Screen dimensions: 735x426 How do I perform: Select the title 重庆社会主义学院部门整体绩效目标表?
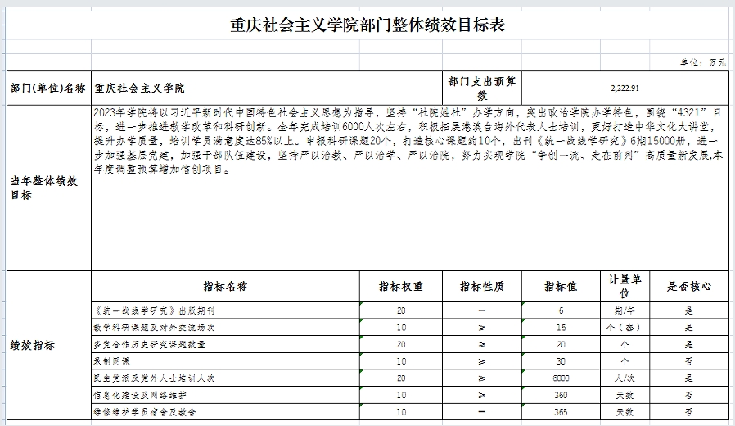tap(367, 25)
